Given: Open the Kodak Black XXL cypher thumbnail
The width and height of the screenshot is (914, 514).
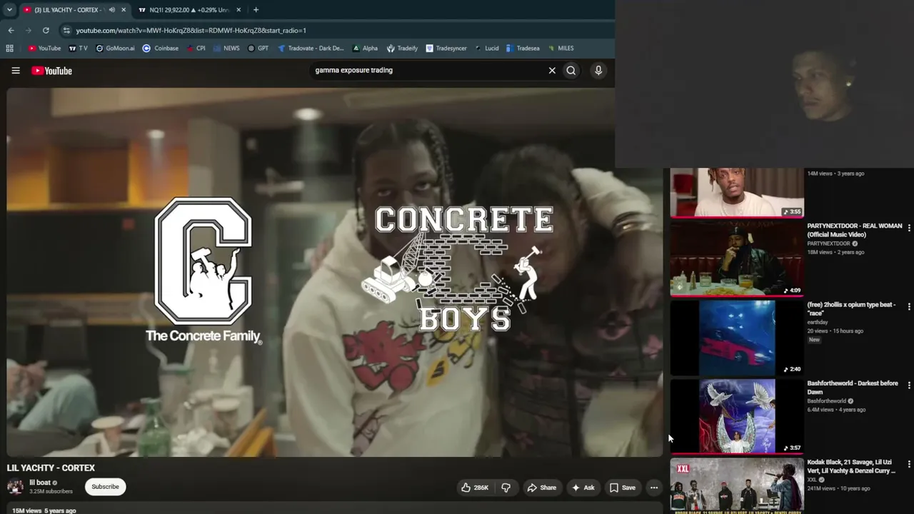Looking at the screenshot, I should [x=737, y=485].
